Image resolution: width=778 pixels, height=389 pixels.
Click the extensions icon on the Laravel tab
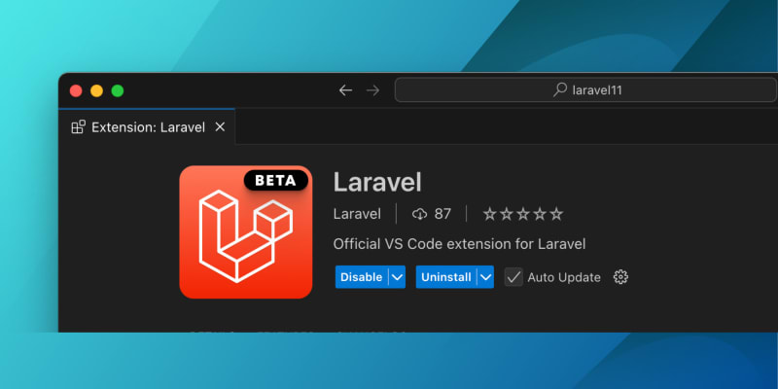point(79,127)
